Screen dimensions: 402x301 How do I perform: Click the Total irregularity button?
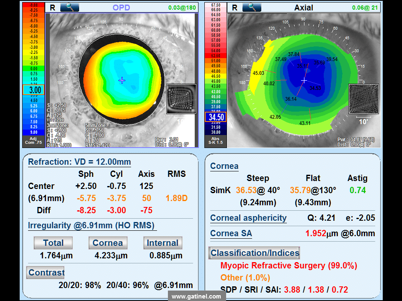pos(53,242)
